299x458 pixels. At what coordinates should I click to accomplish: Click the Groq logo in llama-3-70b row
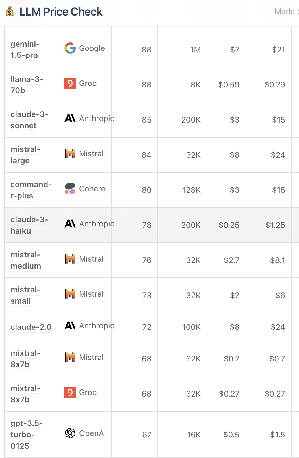coord(70,83)
